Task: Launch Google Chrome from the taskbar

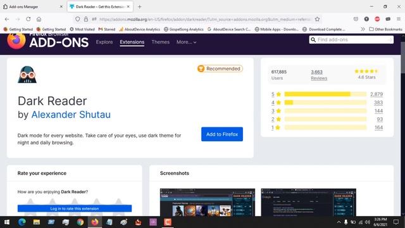Action: pyautogui.click(x=80, y=222)
